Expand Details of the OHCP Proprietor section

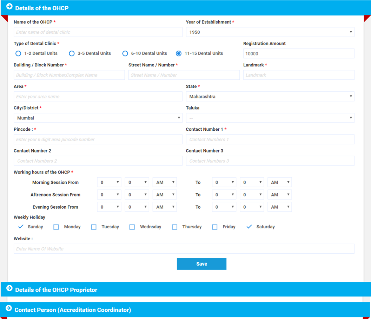click(x=56, y=290)
